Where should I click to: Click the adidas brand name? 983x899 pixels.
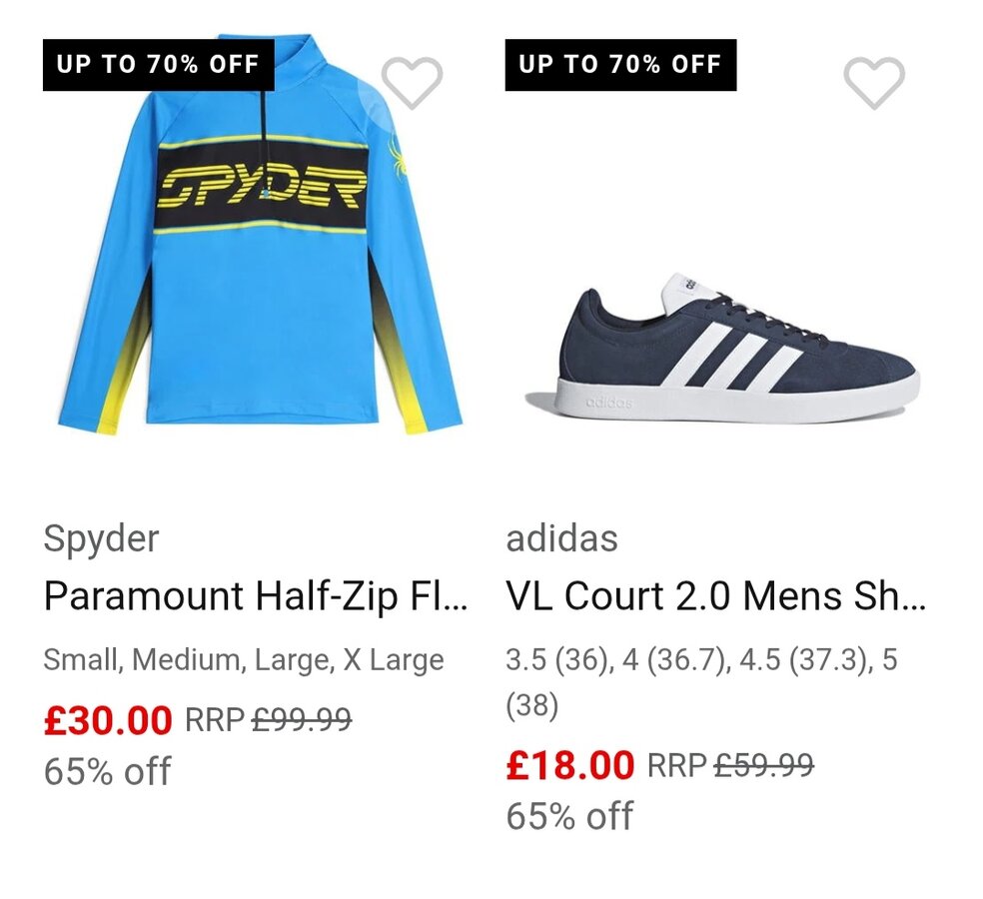pyautogui.click(x=561, y=538)
